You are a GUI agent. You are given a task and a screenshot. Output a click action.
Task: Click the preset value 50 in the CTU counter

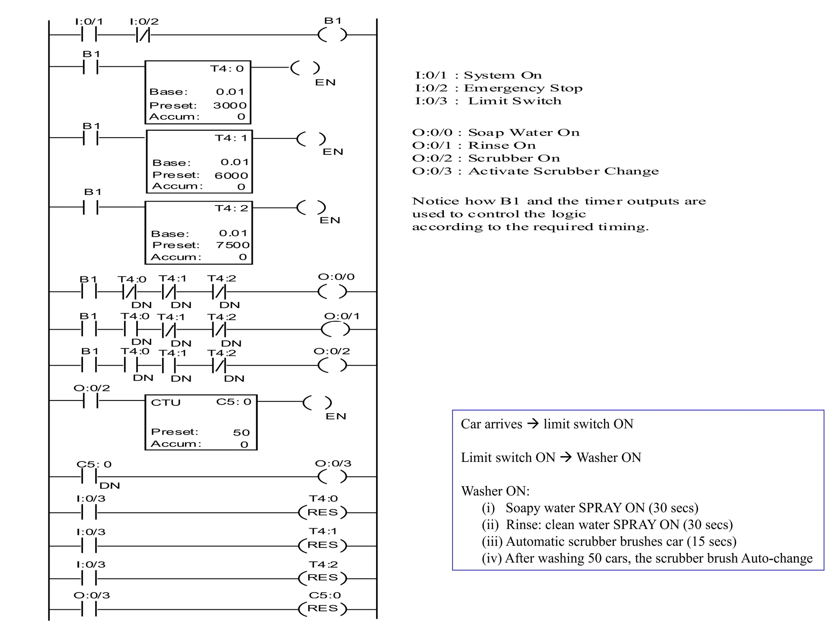(x=241, y=433)
